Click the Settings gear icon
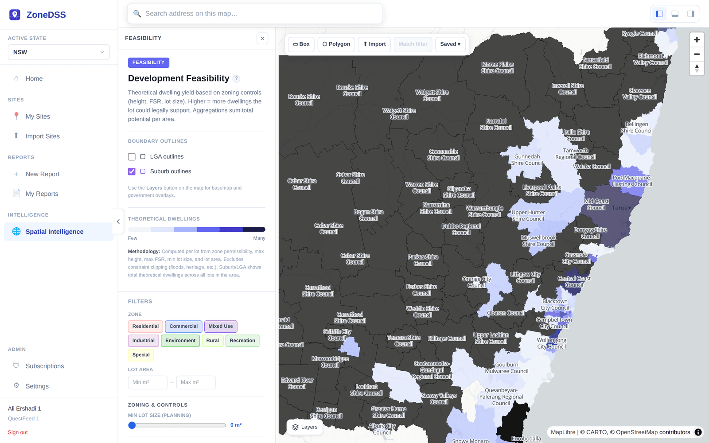This screenshot has height=443, width=709. pos(16,385)
